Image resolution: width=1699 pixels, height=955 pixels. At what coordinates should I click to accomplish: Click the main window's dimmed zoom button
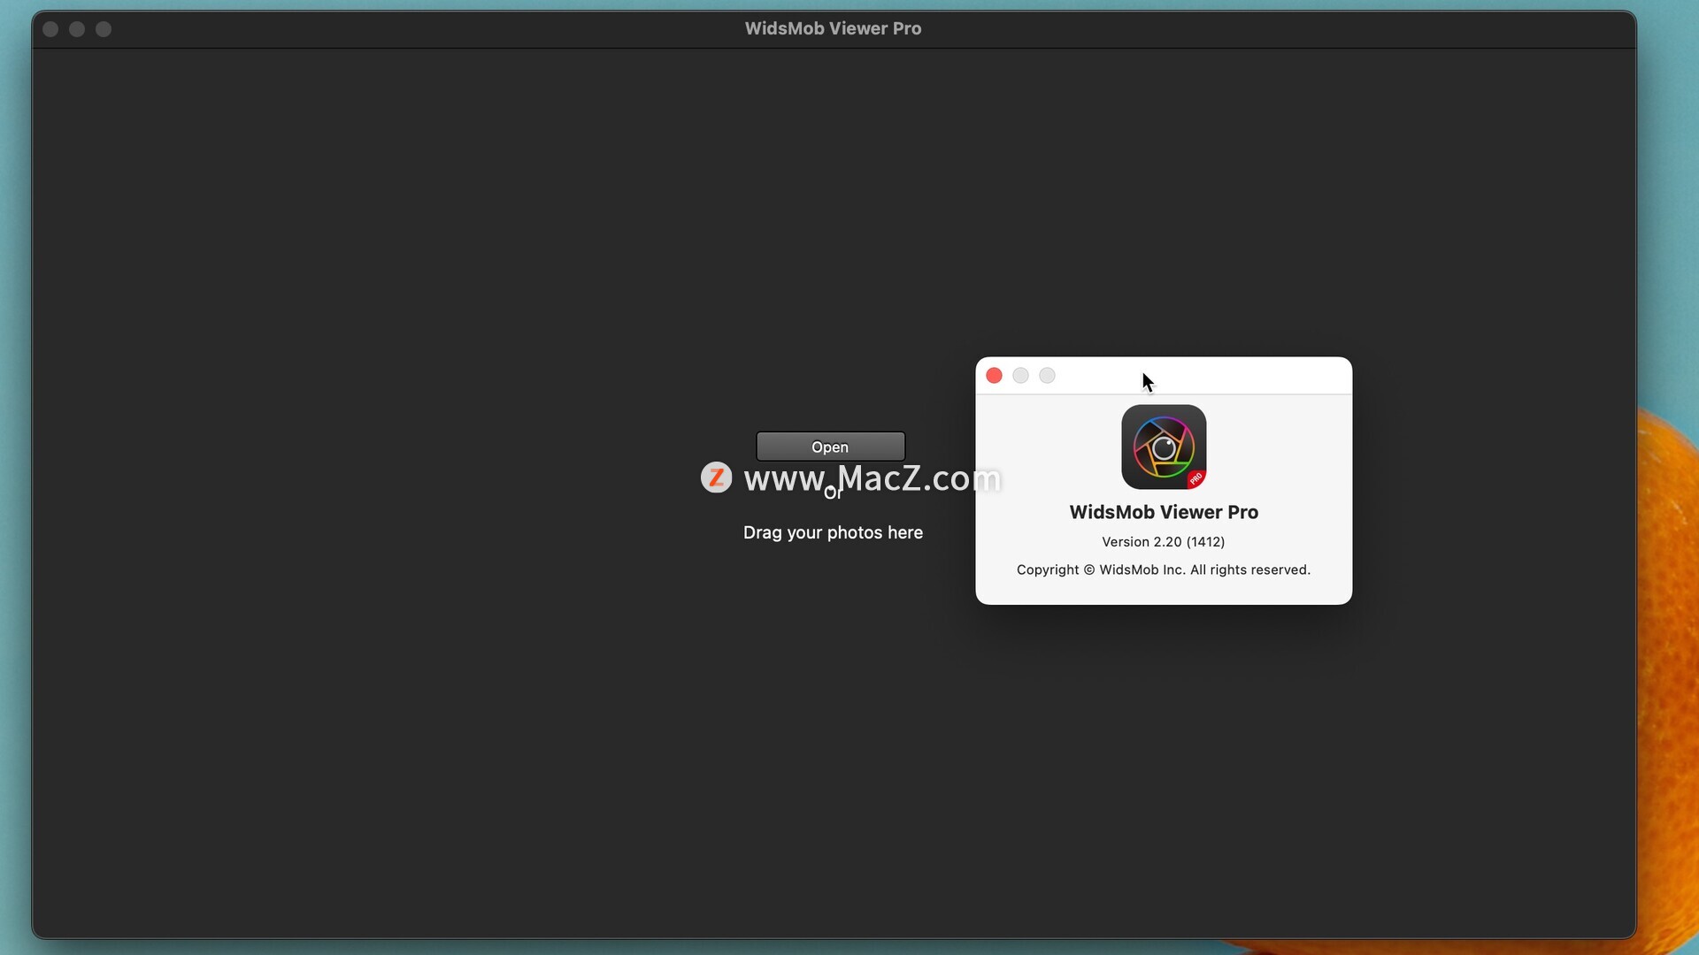104,29
